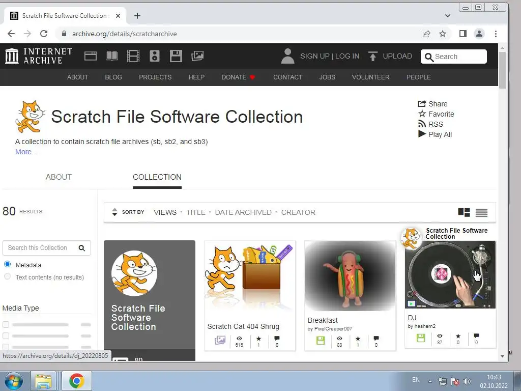
Task: Click the Chrome back arrow
Action: coord(11,34)
